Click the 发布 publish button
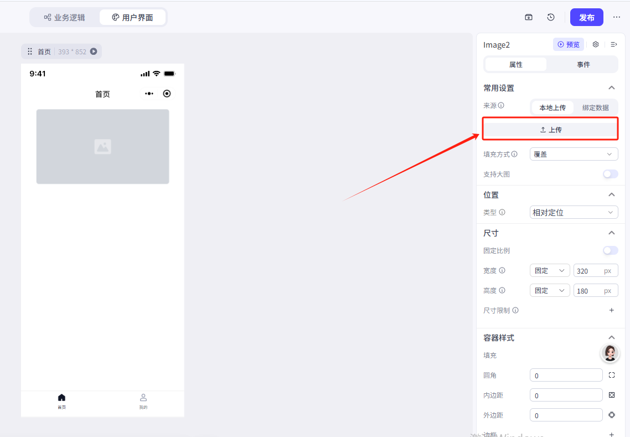Image resolution: width=630 pixels, height=437 pixels. (x=586, y=17)
